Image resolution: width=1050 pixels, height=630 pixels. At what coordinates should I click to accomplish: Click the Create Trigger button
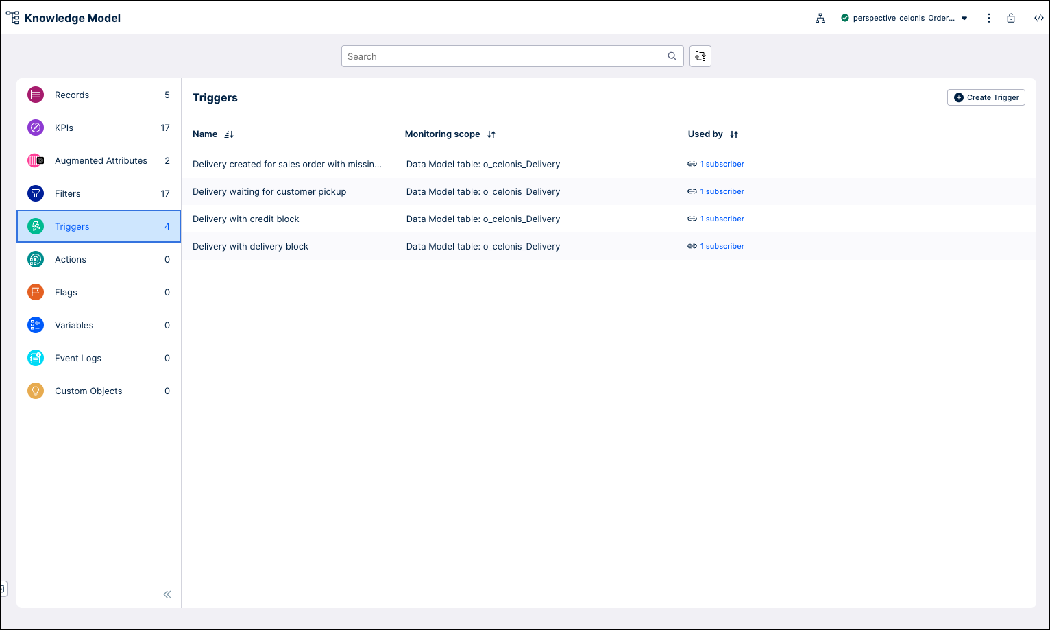(986, 97)
